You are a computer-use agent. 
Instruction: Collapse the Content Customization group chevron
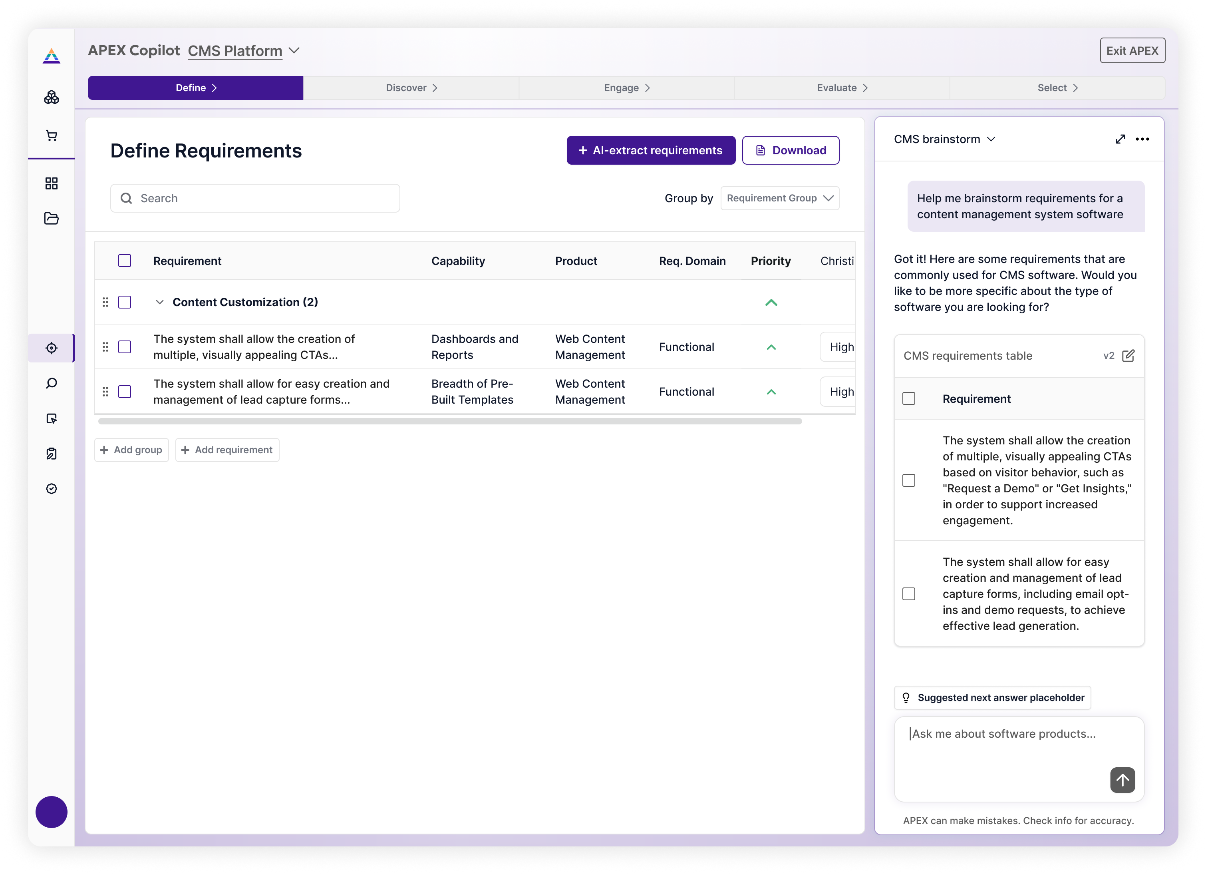tap(159, 302)
